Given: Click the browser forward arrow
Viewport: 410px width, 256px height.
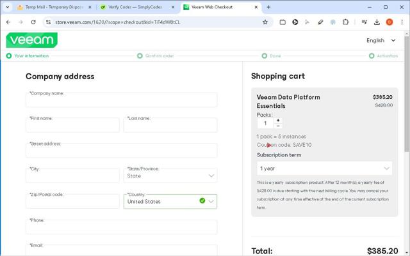Looking at the screenshot, I should [20, 22].
